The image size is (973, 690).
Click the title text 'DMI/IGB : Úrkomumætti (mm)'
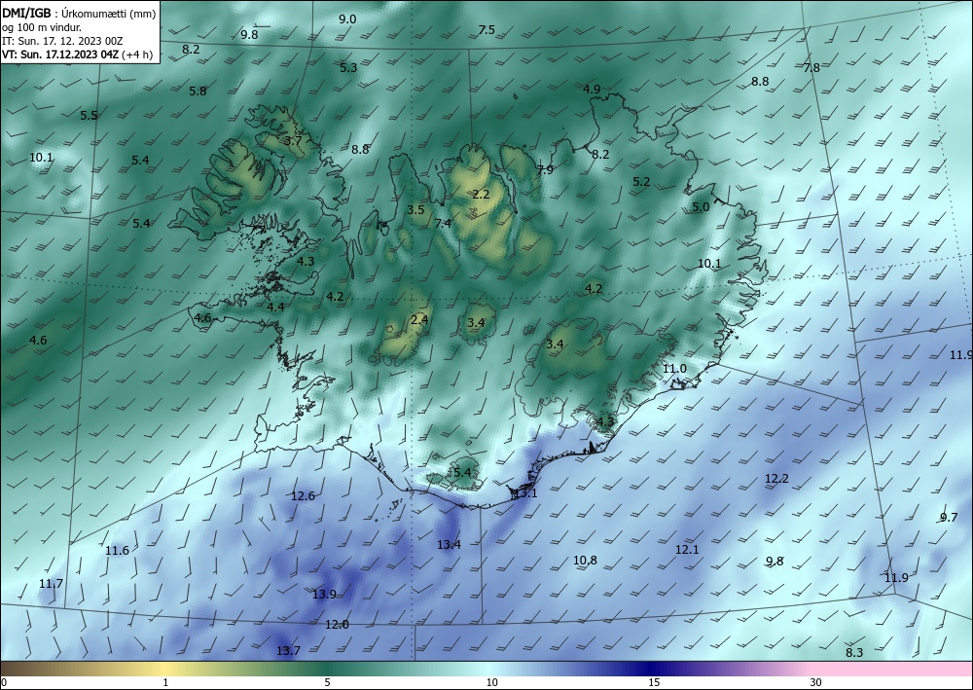pyautogui.click(x=79, y=13)
